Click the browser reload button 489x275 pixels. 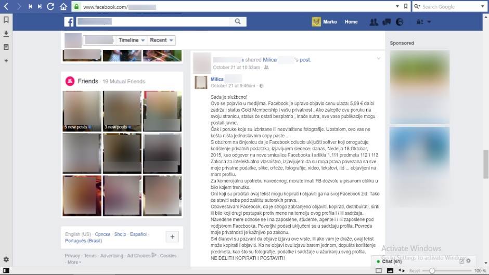click(50, 7)
